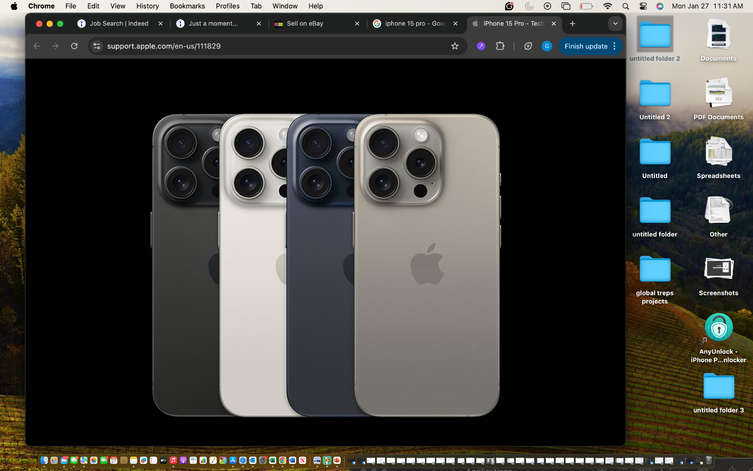Click the menu bar date and time
This screenshot has height=471, width=753.
click(x=707, y=6)
